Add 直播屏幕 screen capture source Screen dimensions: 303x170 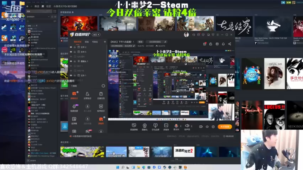[x=134, y=127]
